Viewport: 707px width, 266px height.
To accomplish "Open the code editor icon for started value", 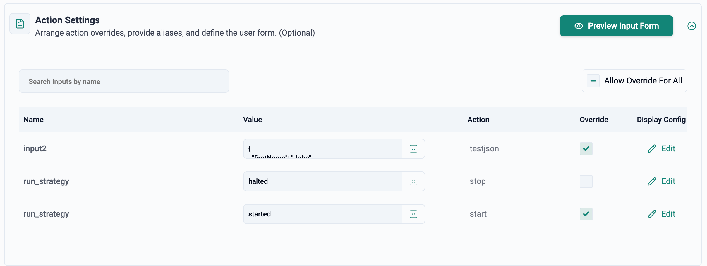I will (x=413, y=214).
